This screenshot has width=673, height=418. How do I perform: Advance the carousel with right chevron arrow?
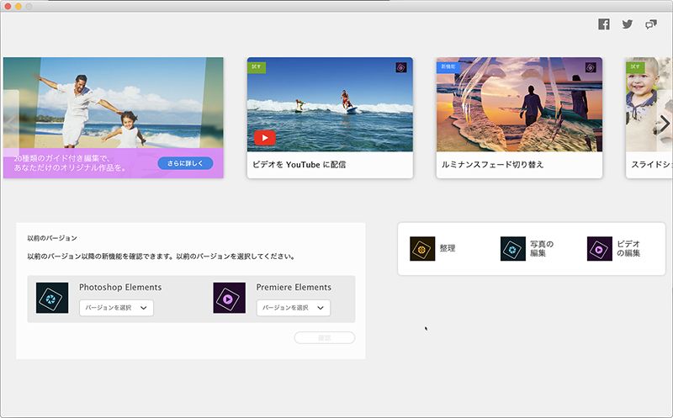(x=665, y=124)
